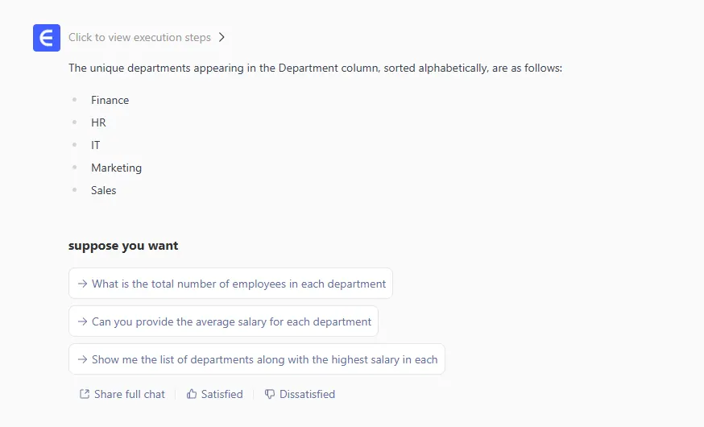Click the Sales list item

tap(103, 191)
